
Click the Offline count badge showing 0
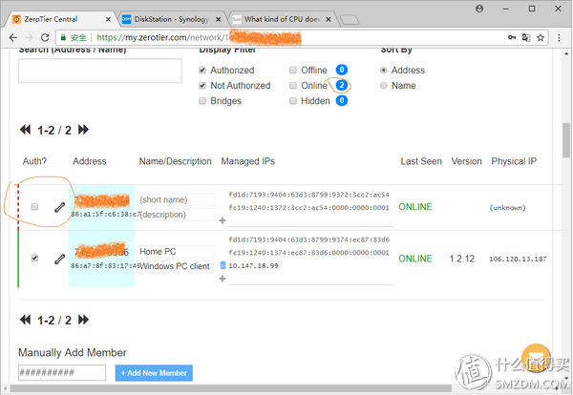[x=341, y=70]
